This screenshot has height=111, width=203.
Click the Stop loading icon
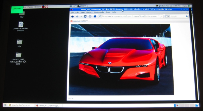90,16
